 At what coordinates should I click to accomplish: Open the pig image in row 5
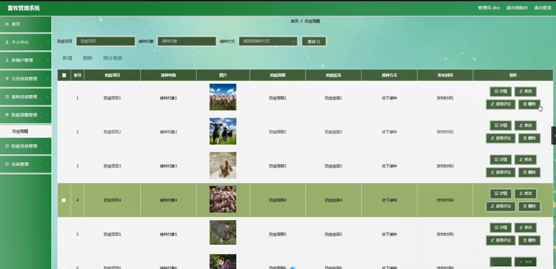(x=223, y=233)
